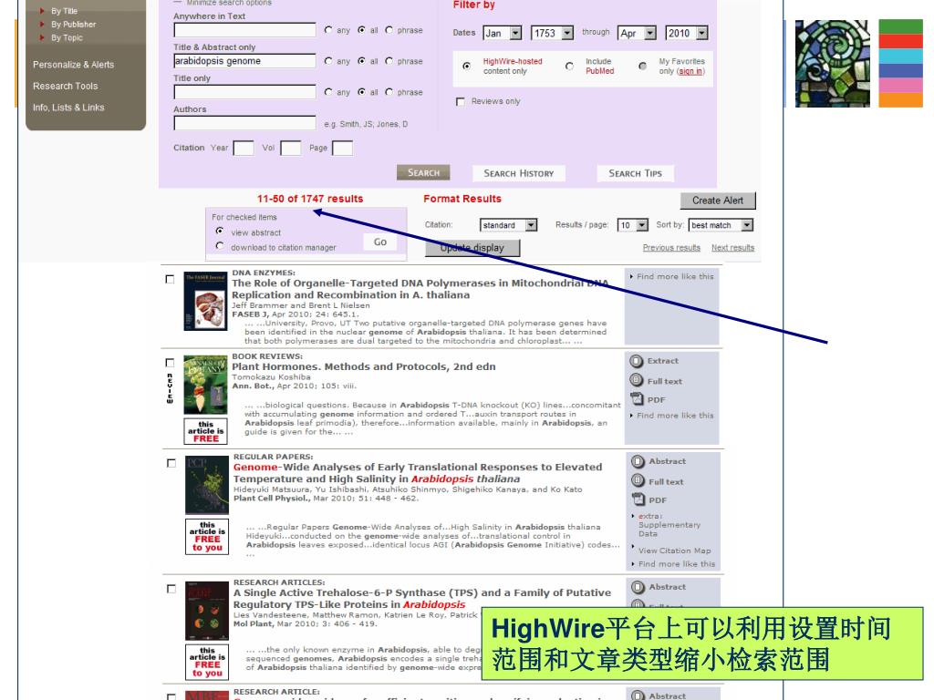The image size is (934, 700).
Task: Open the start month dropdown showing Jan
Action: [503, 34]
